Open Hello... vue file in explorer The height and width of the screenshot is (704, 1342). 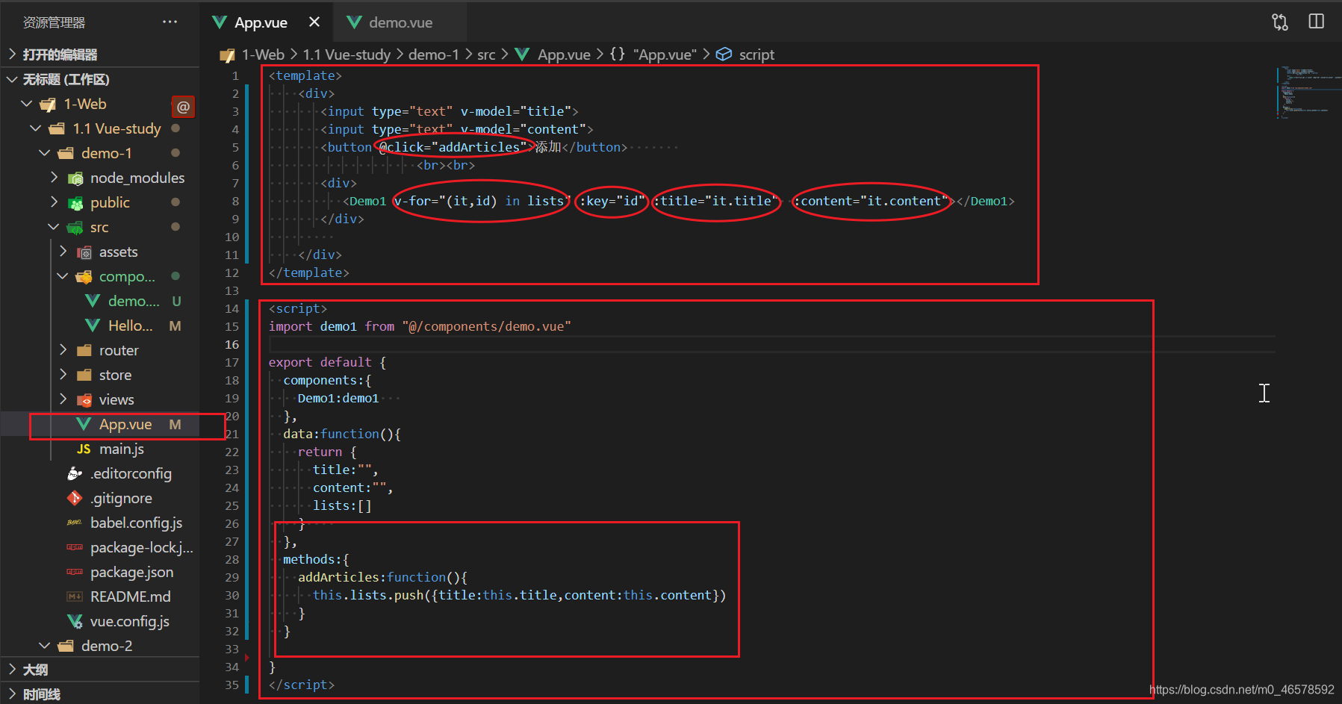point(130,325)
